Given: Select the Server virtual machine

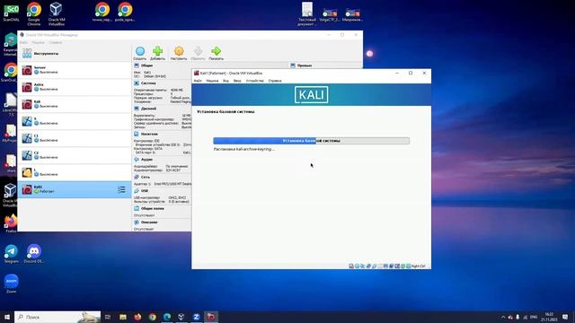Looking at the screenshot, I should 75,70.
